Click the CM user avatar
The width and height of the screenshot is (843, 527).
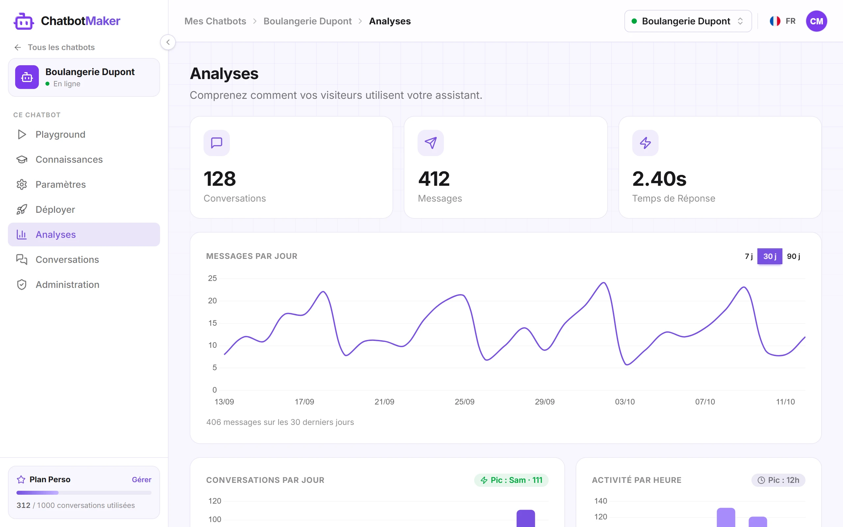(816, 21)
